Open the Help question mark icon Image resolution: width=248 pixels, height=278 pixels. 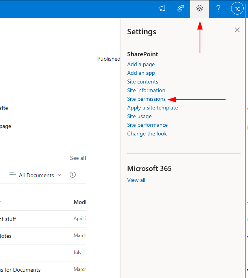pyautogui.click(x=218, y=9)
